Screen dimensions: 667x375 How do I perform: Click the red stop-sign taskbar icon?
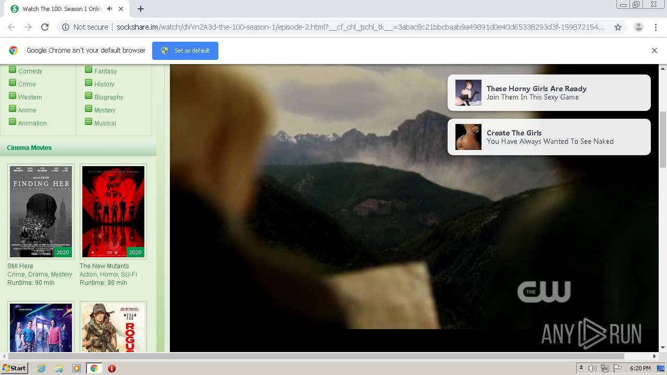pyautogui.click(x=112, y=368)
